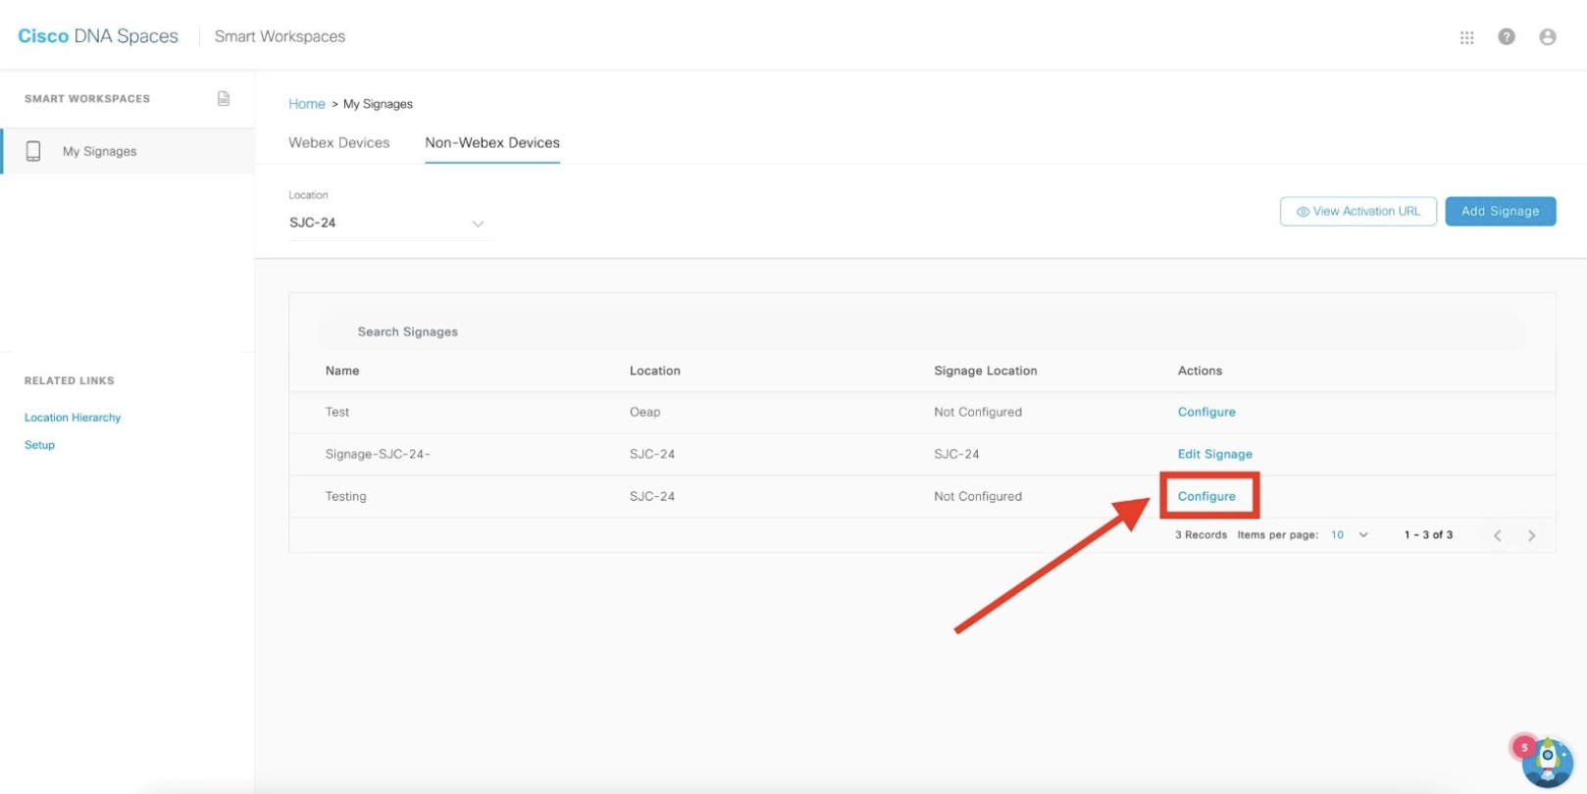The height and width of the screenshot is (794, 1587).
Task: Switch to the Webex Devices tab
Action: click(338, 143)
